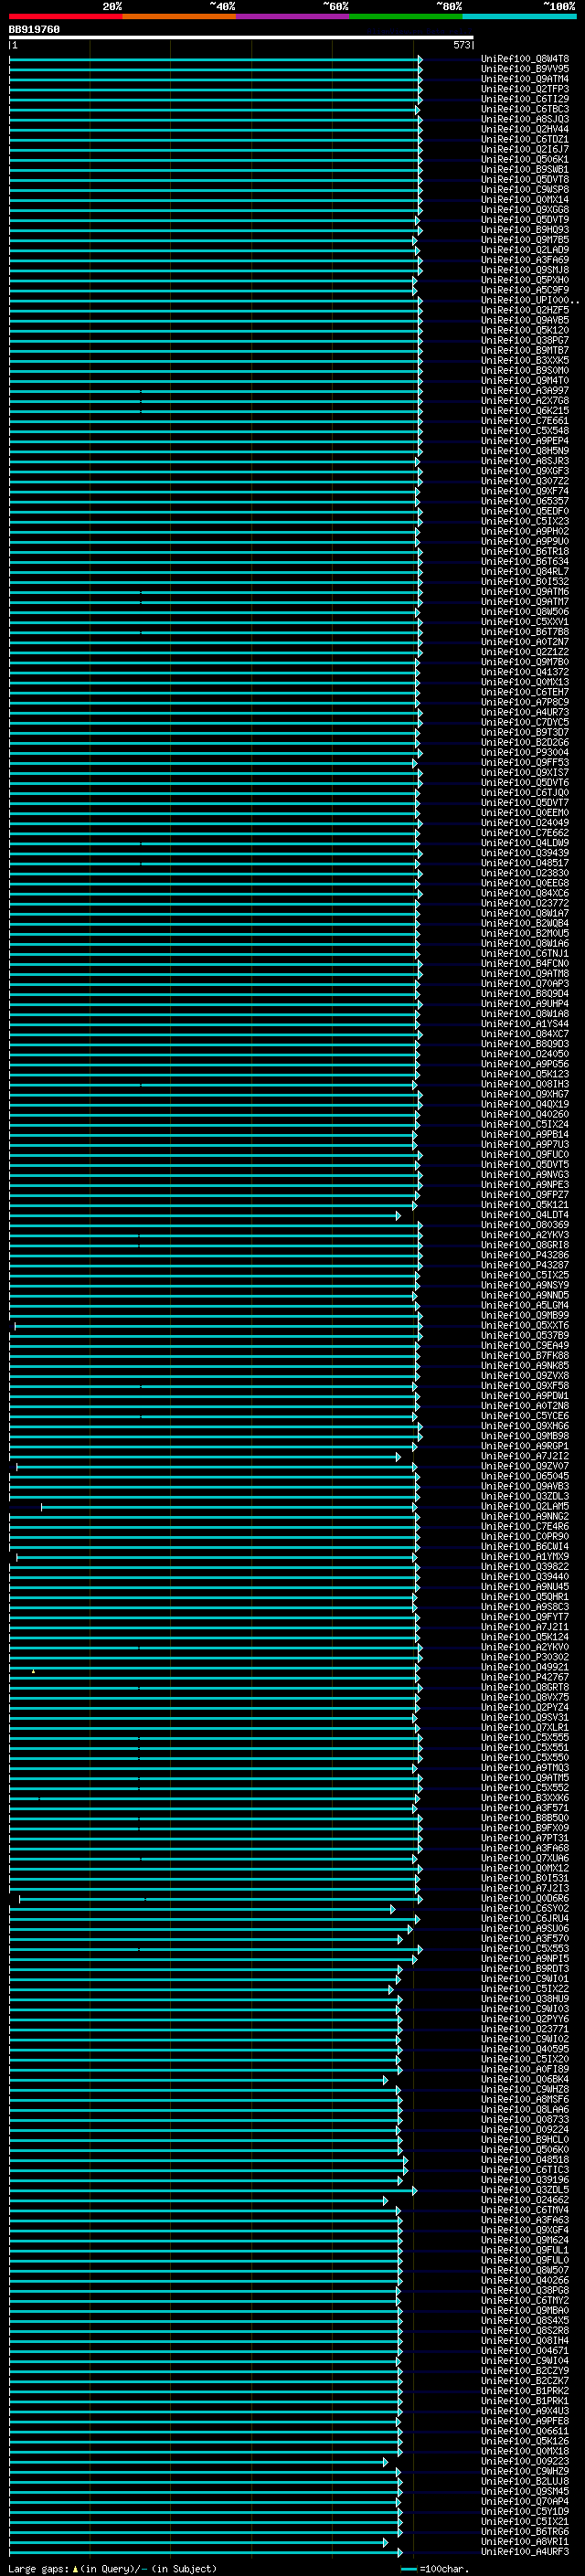
Task: Click label UniRef100_C0PR90
Action: pos(525,1536)
